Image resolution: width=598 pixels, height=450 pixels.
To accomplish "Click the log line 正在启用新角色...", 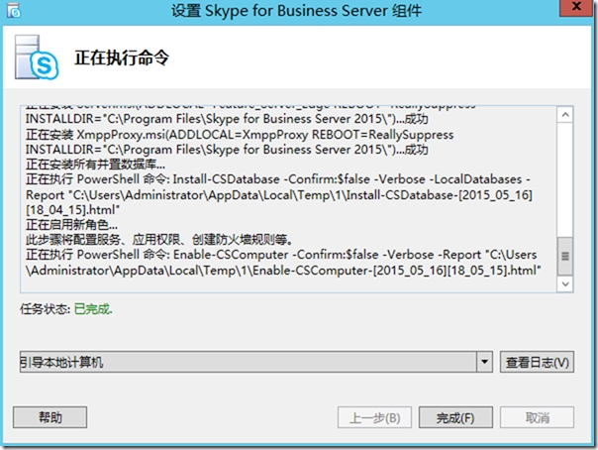I will click(71, 224).
